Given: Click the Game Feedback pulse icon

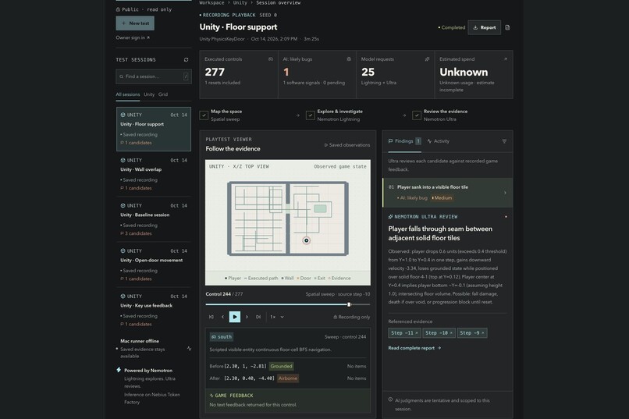Looking at the screenshot, I should pos(211,396).
